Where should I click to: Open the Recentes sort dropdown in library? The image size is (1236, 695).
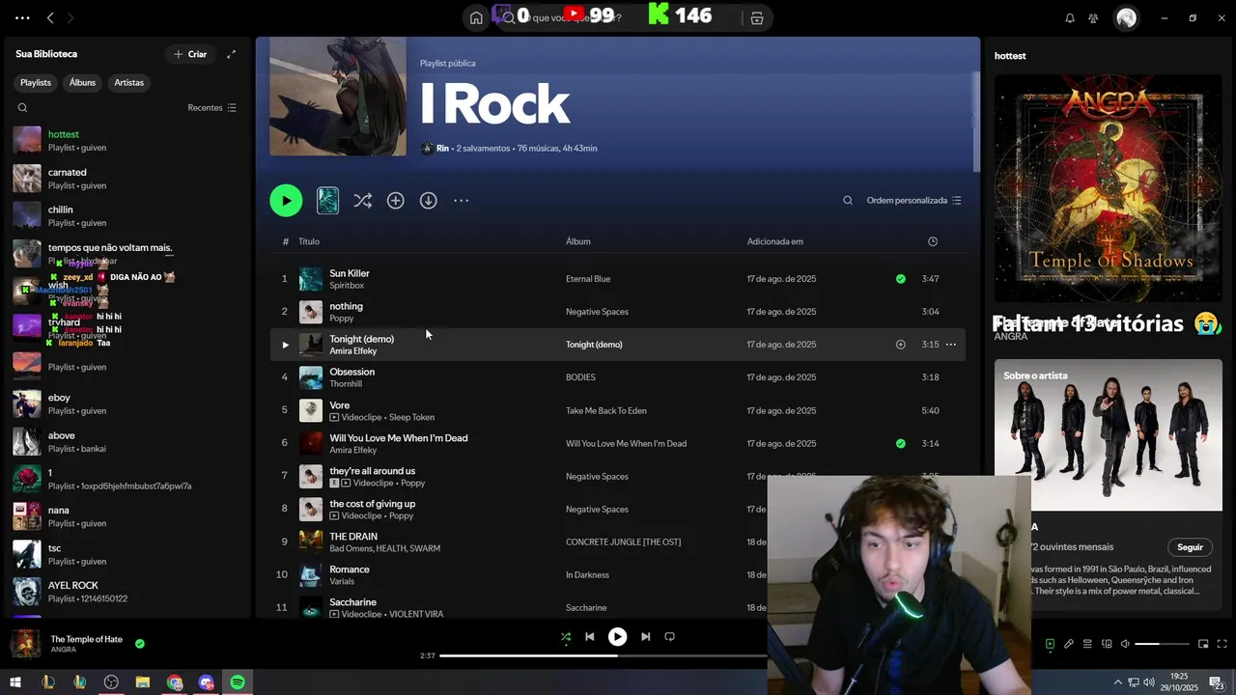click(211, 108)
